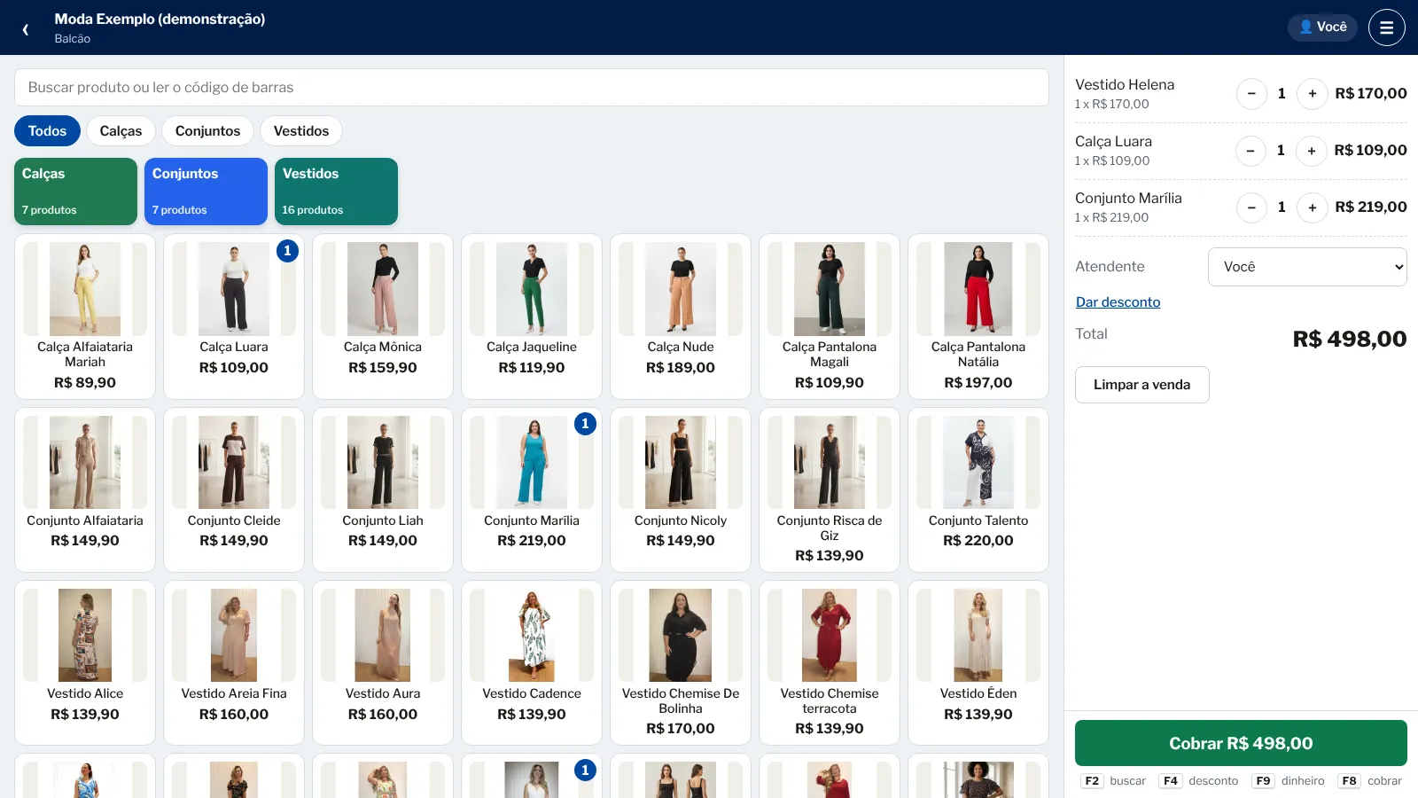Open the teal Vestidos 16 produtos tile
The width and height of the screenshot is (1418, 798).
pyautogui.click(x=336, y=192)
